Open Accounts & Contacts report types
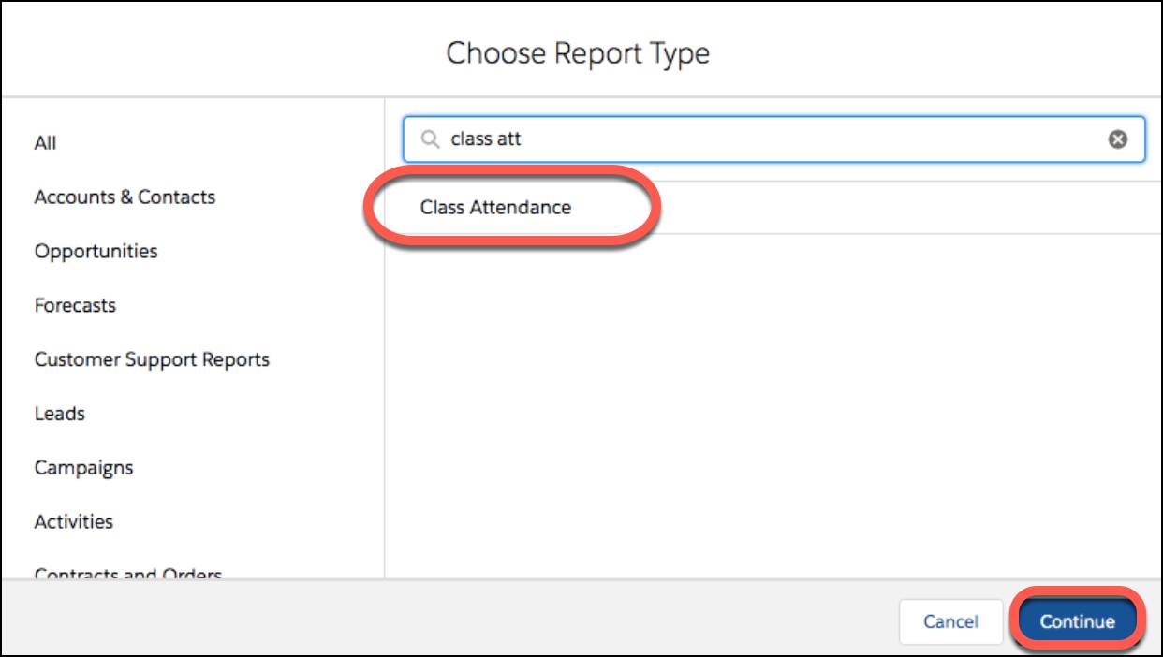This screenshot has height=657, width=1163. 125,197
